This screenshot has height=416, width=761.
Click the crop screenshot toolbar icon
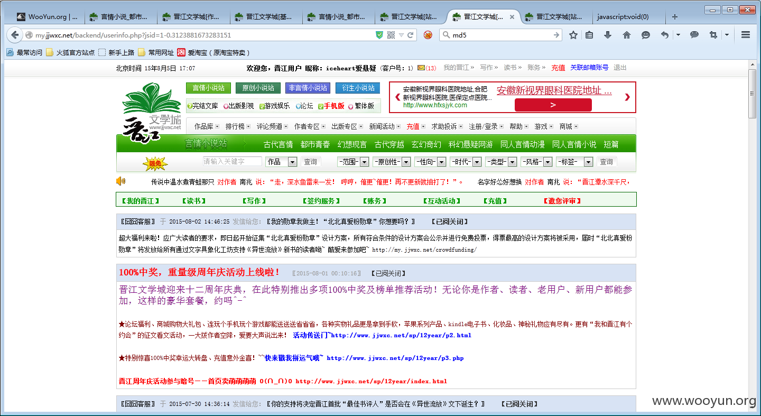tap(713, 35)
